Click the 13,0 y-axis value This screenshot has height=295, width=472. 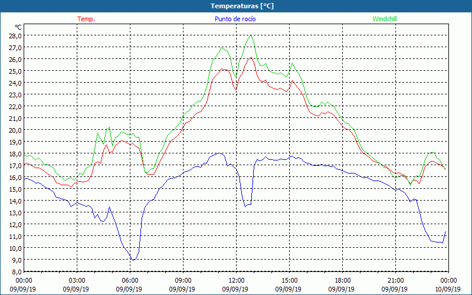point(16,213)
